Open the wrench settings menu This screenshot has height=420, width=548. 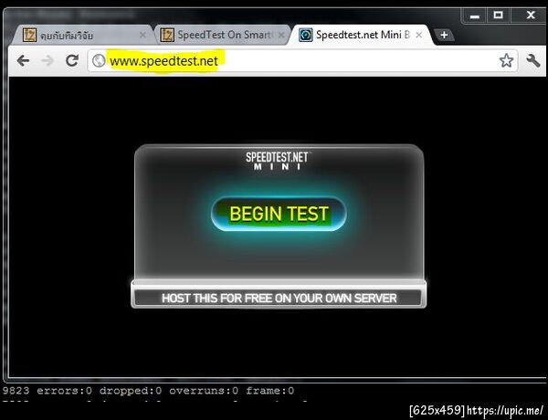(x=533, y=60)
